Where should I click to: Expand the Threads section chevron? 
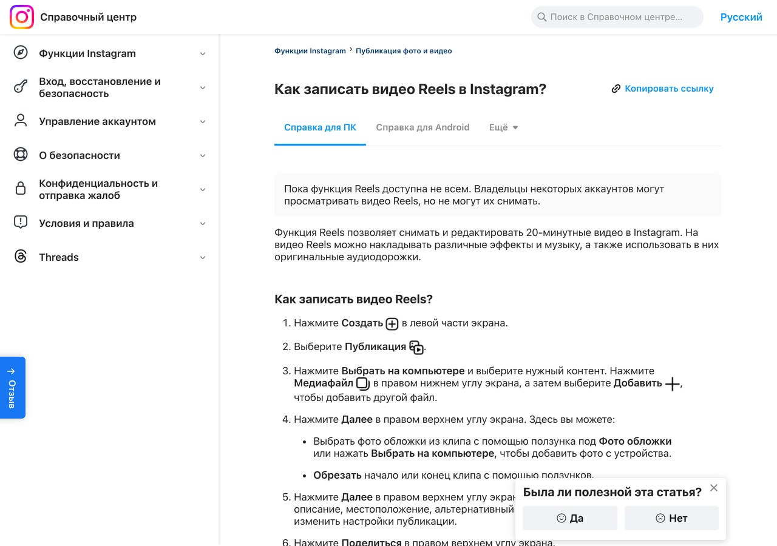[x=203, y=257]
